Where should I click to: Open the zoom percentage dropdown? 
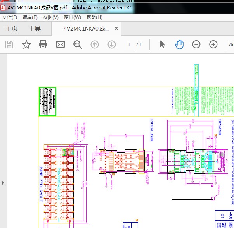tap(230, 45)
